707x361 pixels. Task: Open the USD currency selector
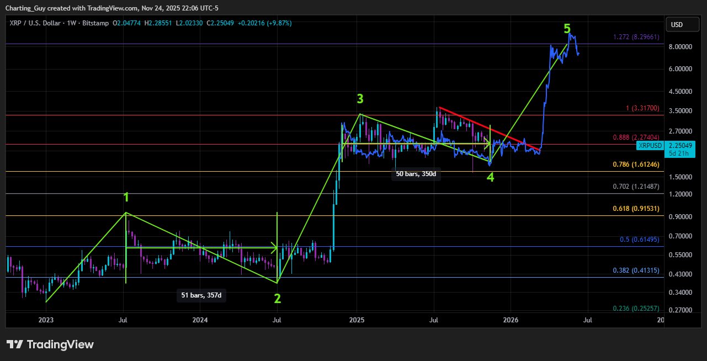(x=682, y=24)
